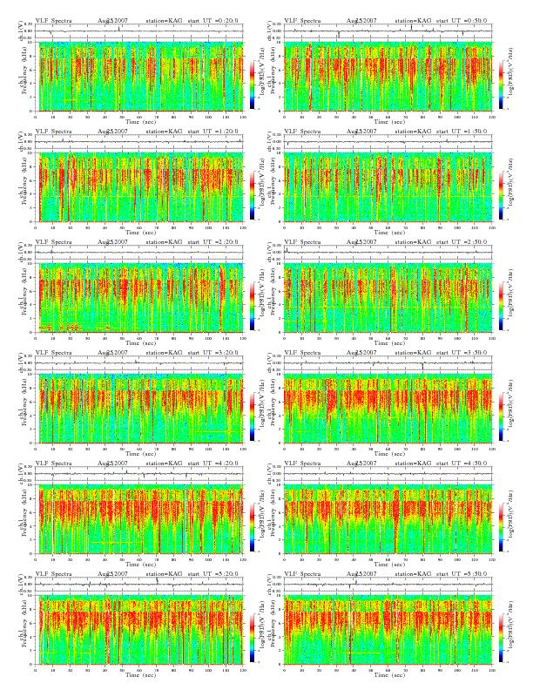The image size is (533, 690).
Task: Select the spectrogram starting UT 2:50:0
Action: pos(388,298)
